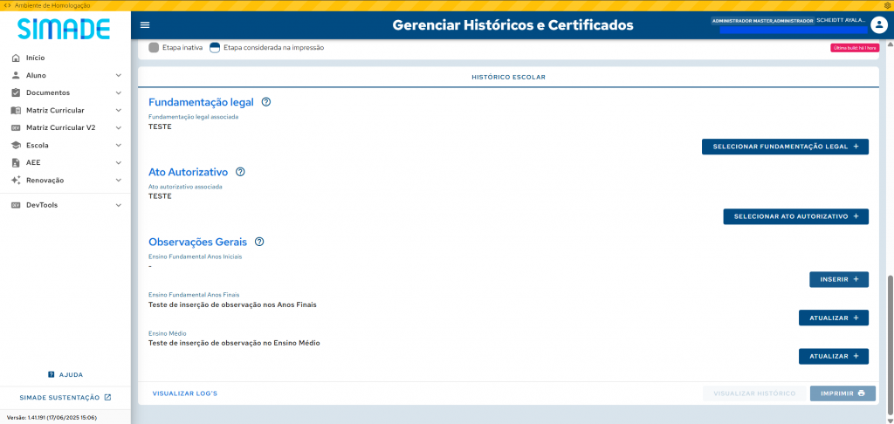Click the settings gear in top bar

(887, 5)
